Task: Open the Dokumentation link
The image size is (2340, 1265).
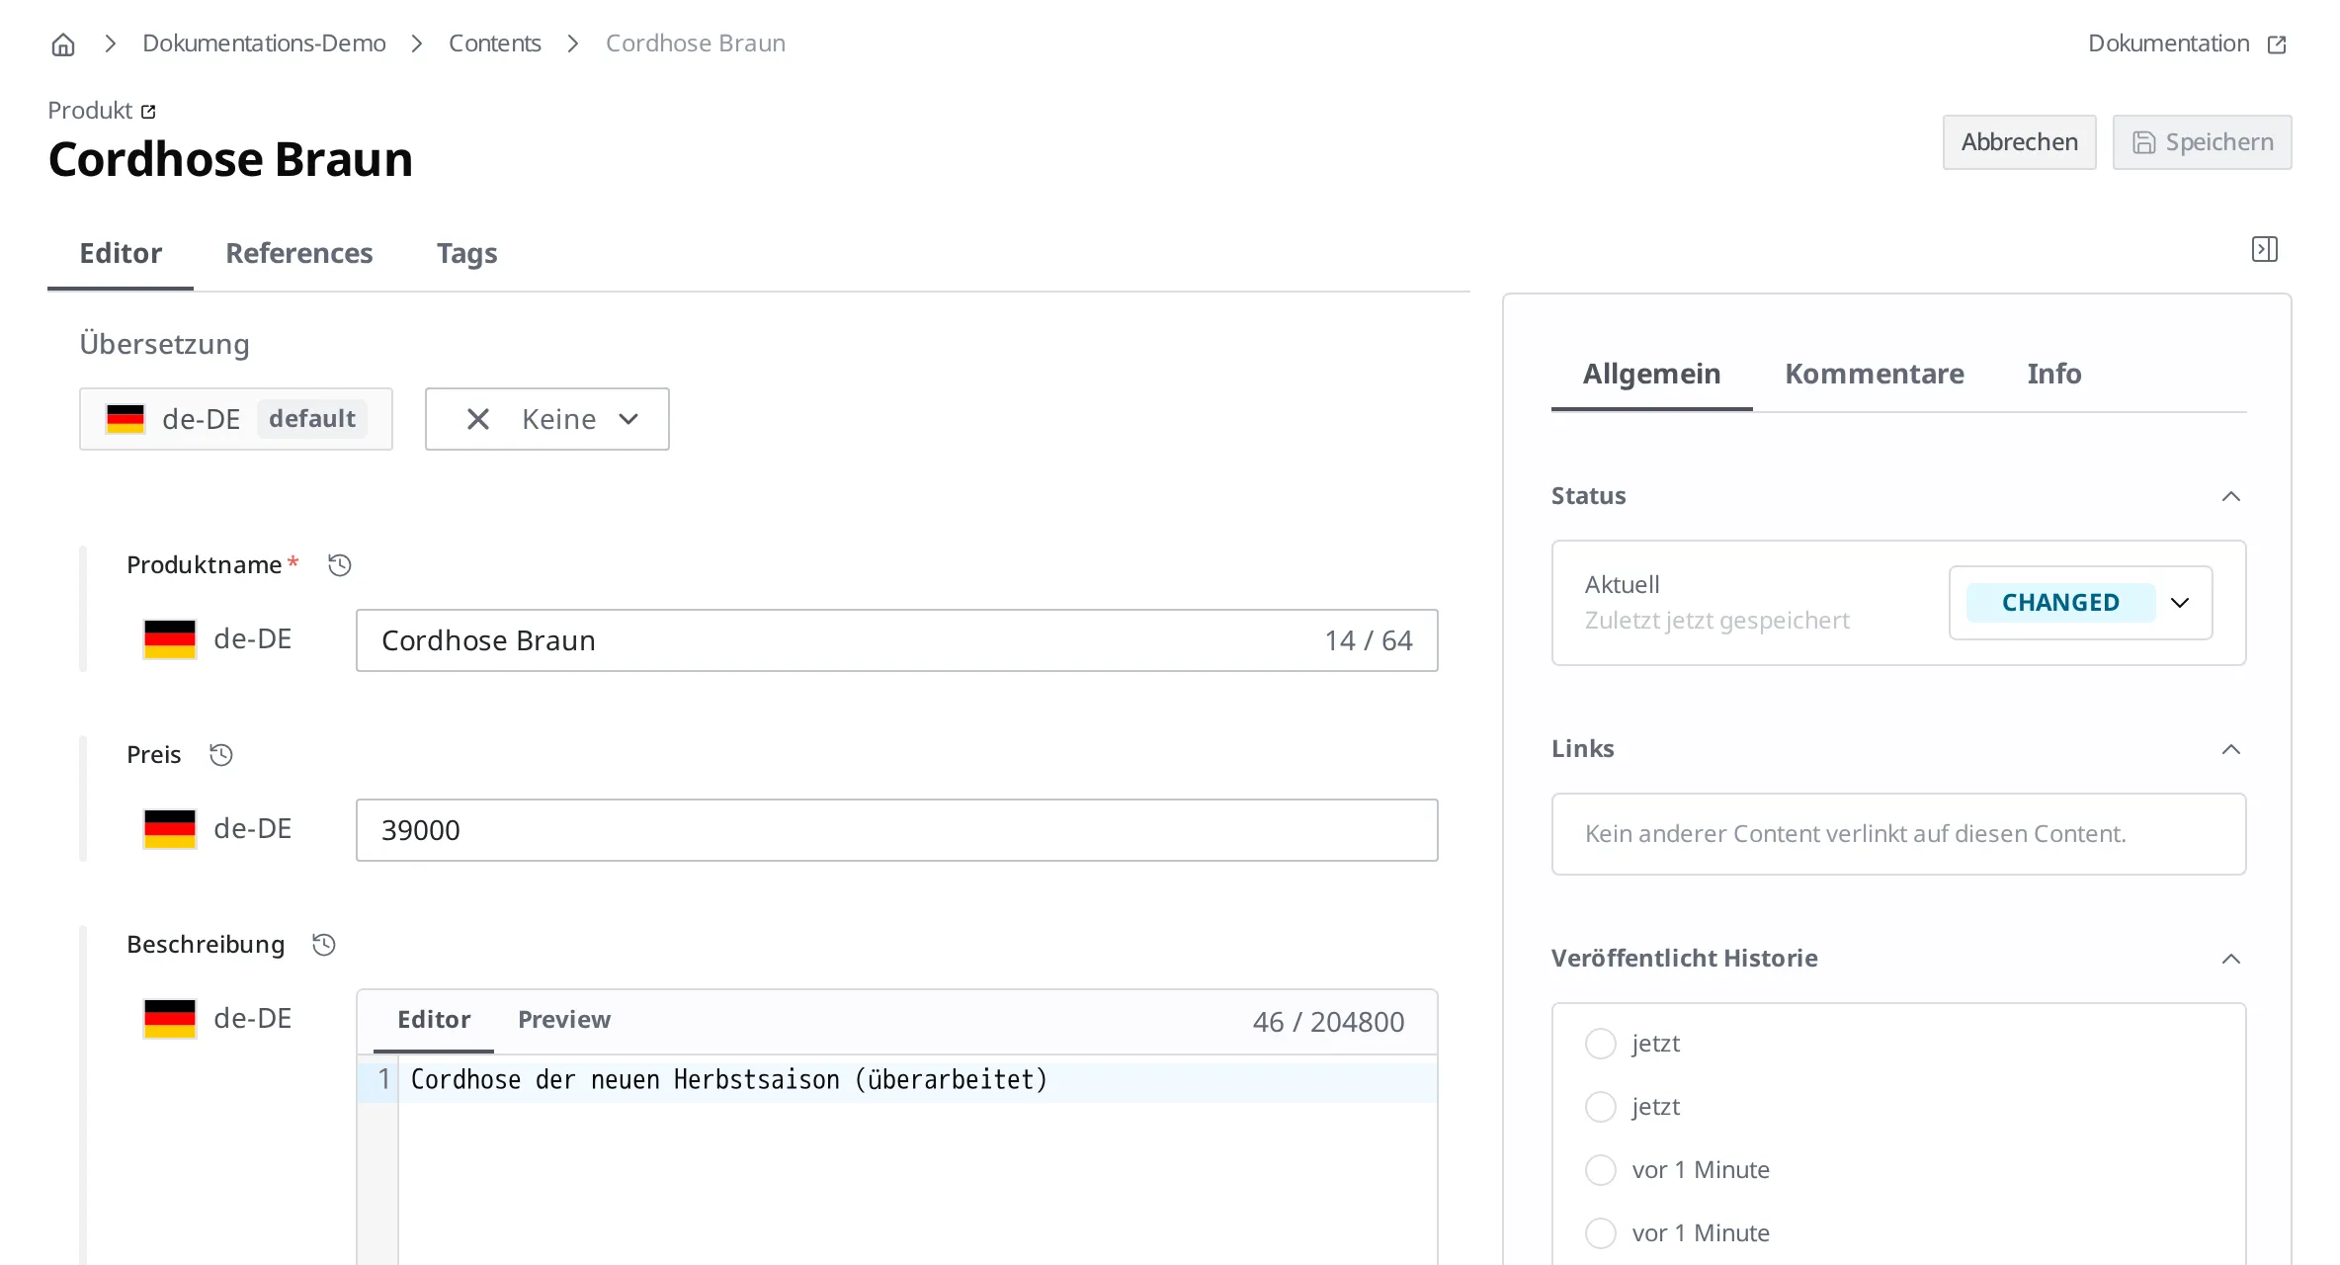Action: (x=2188, y=43)
